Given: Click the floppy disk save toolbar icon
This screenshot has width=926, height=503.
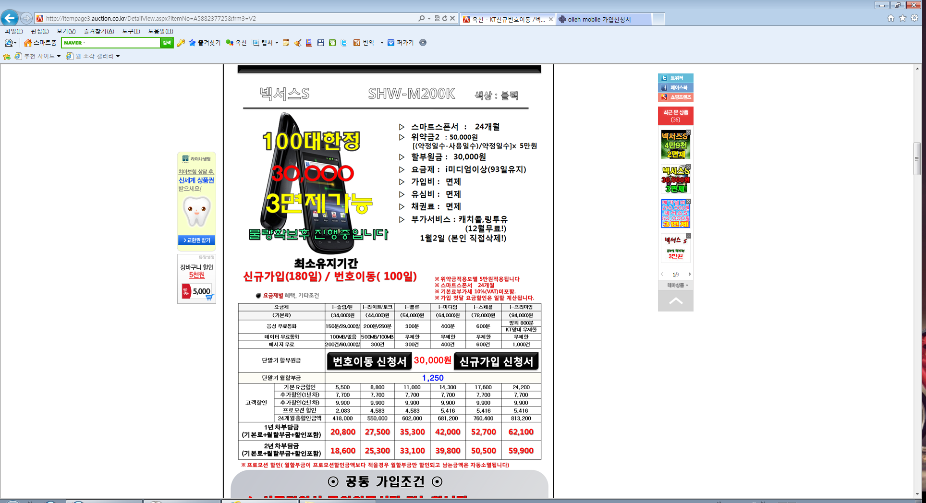Looking at the screenshot, I should tap(321, 43).
